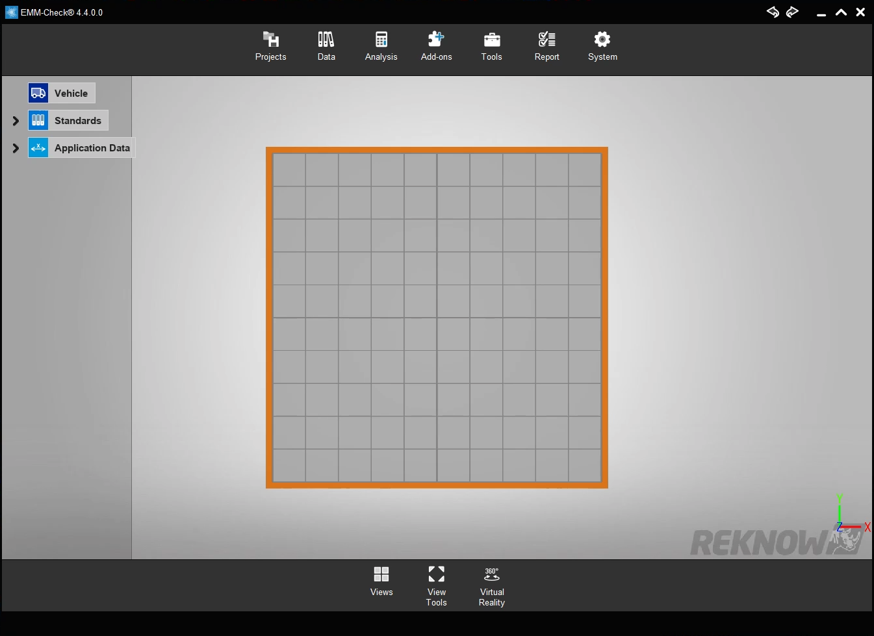Viewport: 874px width, 636px height.
Task: Maximize window using the up caret button
Action: pyautogui.click(x=841, y=12)
